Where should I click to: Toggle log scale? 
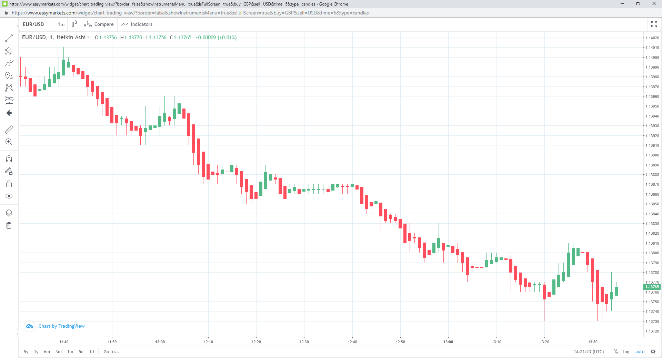[626, 352]
